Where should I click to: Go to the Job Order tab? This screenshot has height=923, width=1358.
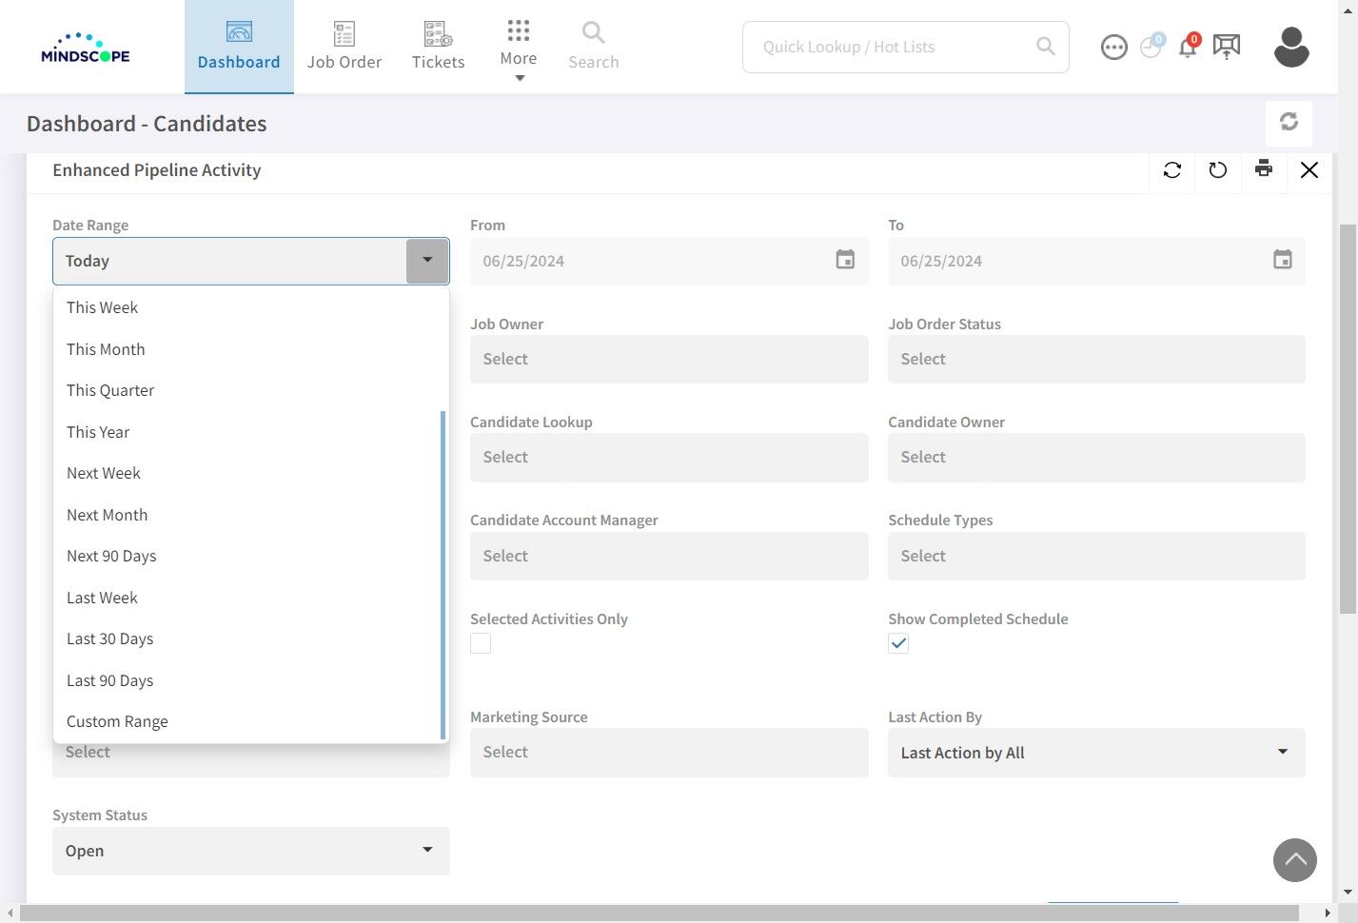point(344,47)
